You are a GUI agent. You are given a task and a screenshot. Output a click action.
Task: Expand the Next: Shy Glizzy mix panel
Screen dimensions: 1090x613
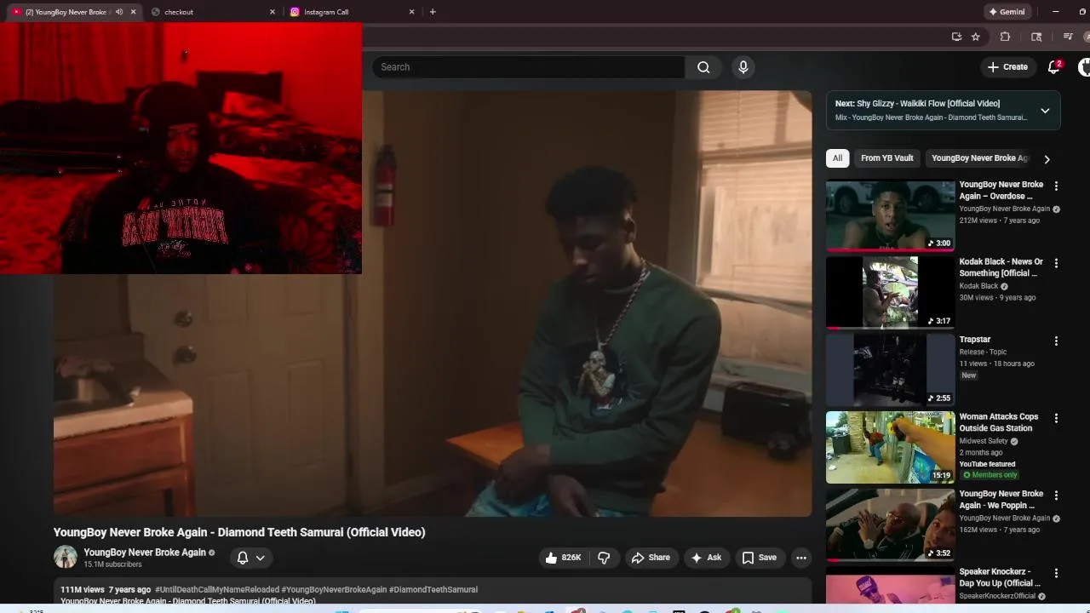(1045, 111)
